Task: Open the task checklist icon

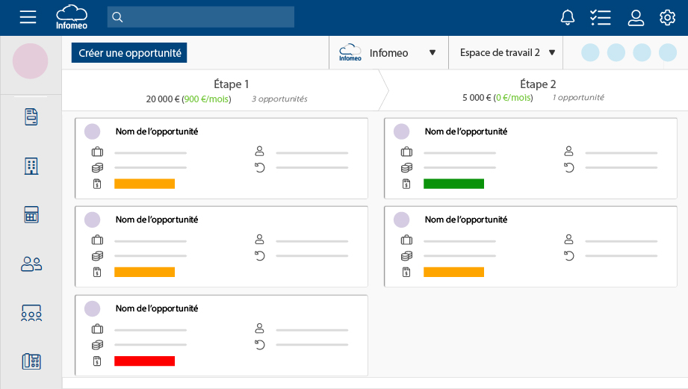Action: pyautogui.click(x=600, y=17)
